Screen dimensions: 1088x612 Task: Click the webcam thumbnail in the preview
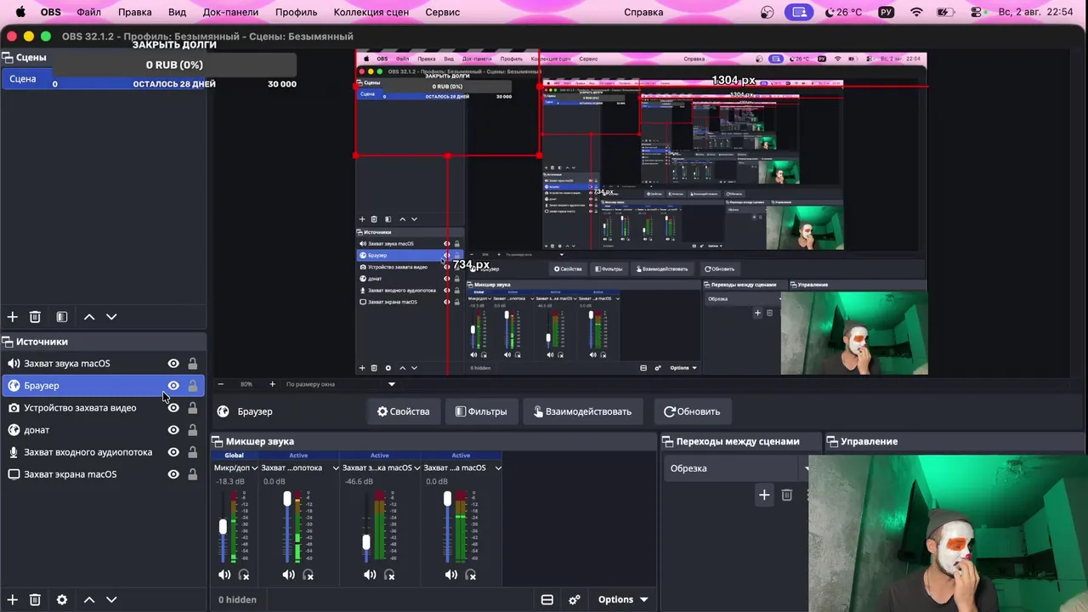point(854,333)
